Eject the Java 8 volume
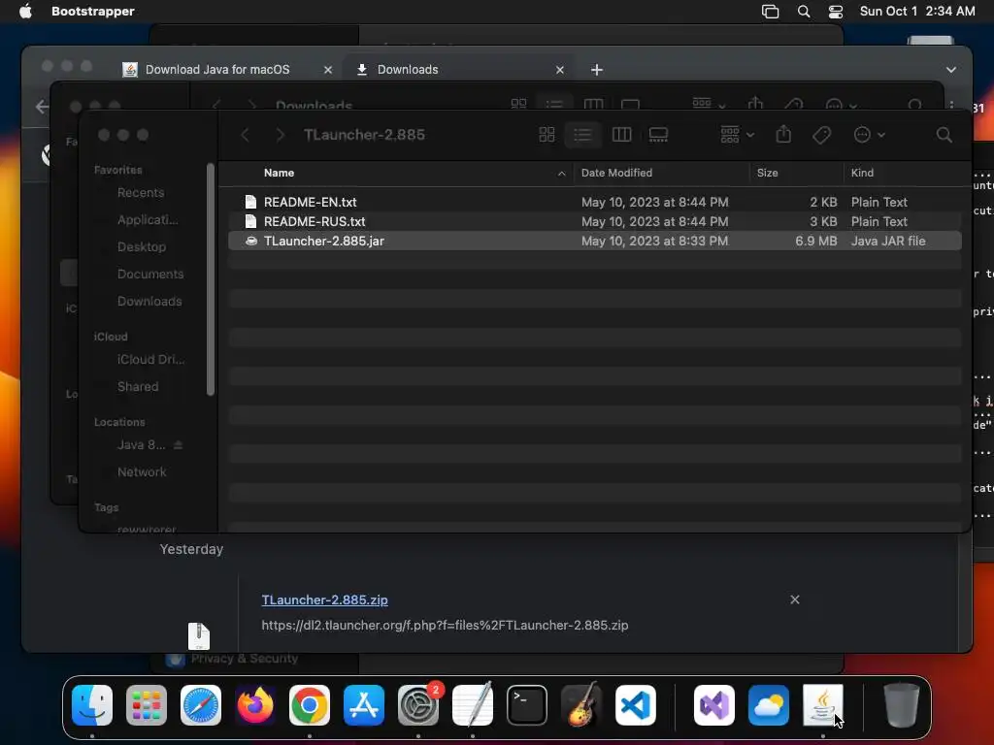 [x=179, y=445]
